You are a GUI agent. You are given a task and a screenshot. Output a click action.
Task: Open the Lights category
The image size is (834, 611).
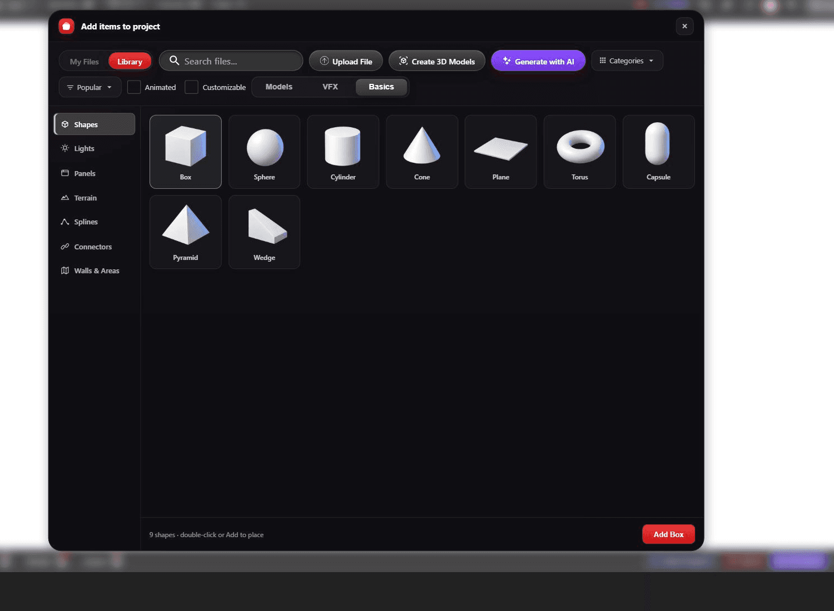95,148
